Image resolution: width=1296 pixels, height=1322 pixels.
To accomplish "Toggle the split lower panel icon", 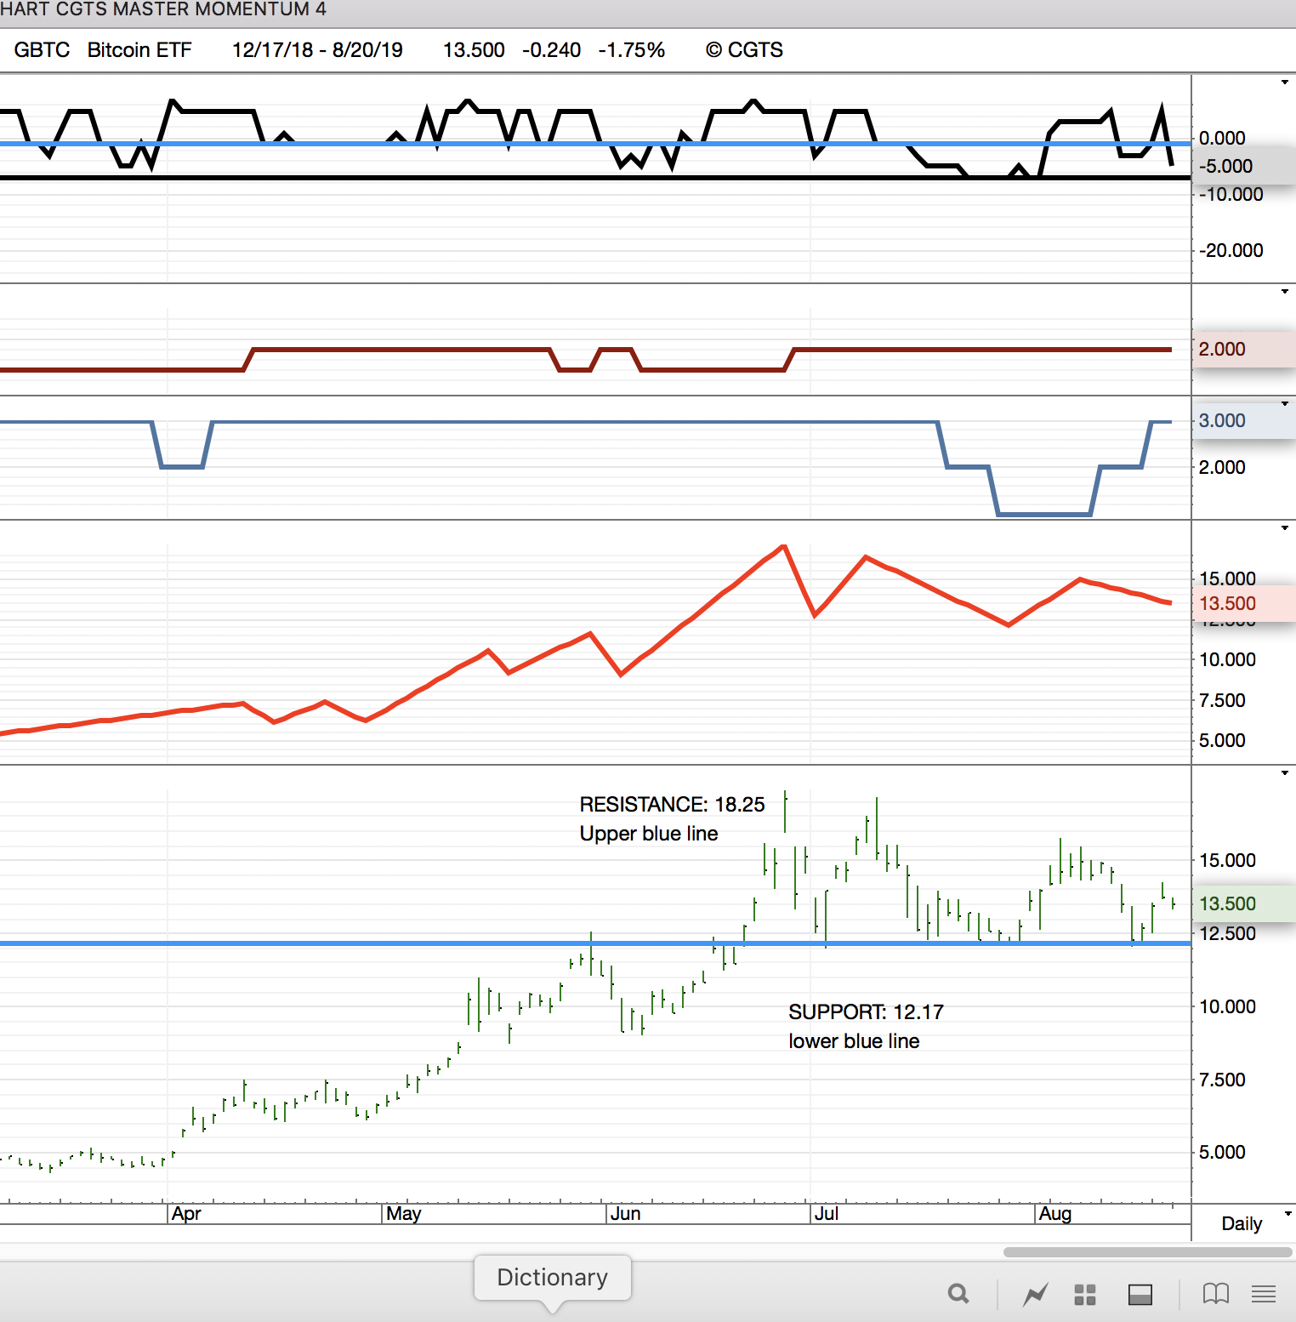I will [1140, 1294].
